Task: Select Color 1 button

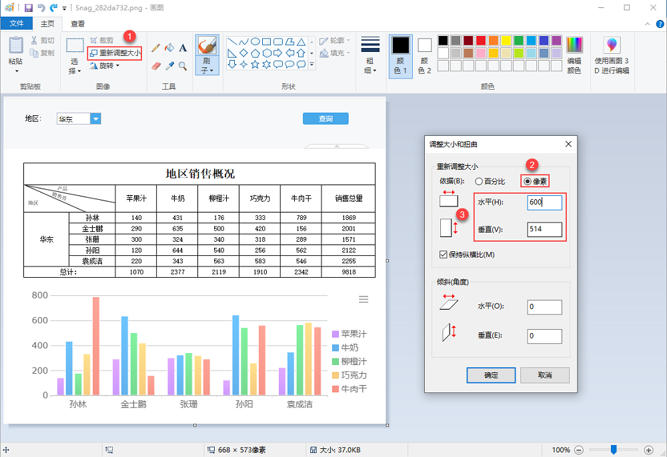Action: [401, 56]
